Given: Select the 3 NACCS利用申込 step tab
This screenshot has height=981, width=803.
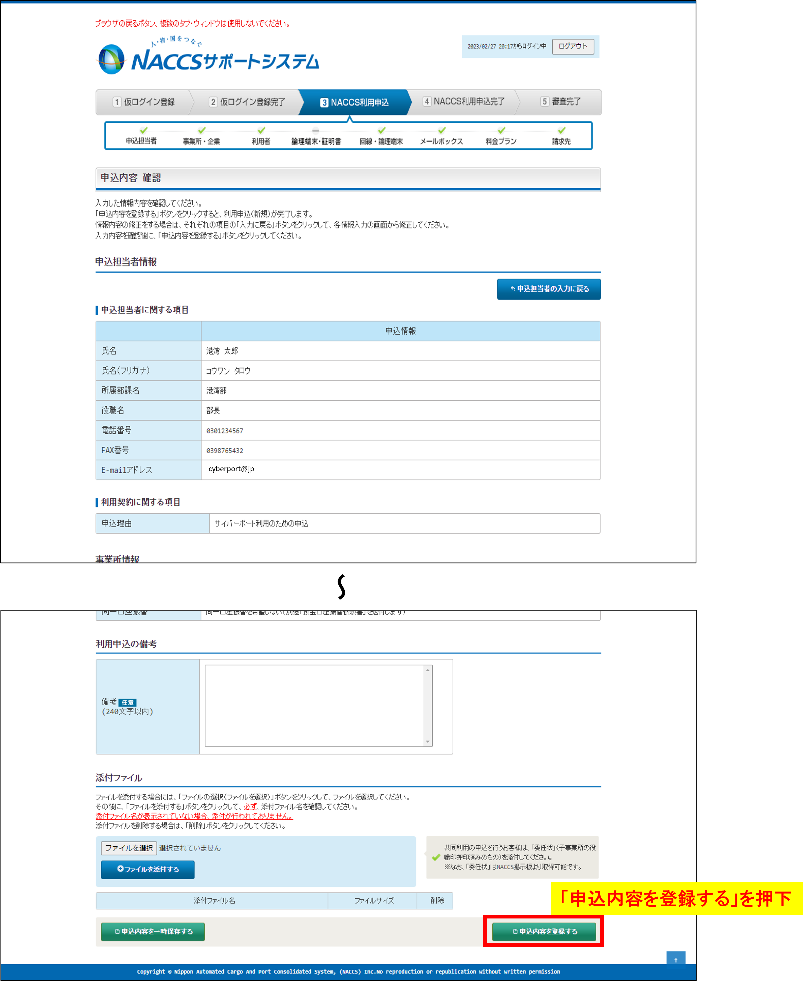Looking at the screenshot, I should (x=355, y=102).
